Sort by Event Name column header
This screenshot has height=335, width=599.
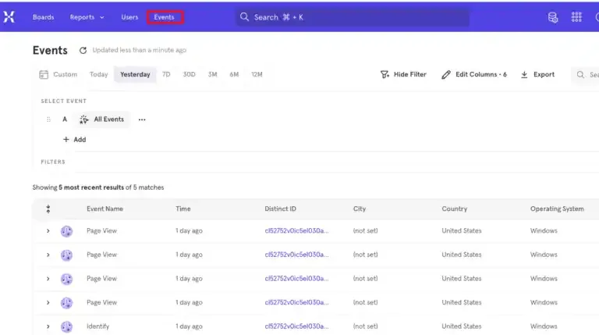[x=105, y=208]
